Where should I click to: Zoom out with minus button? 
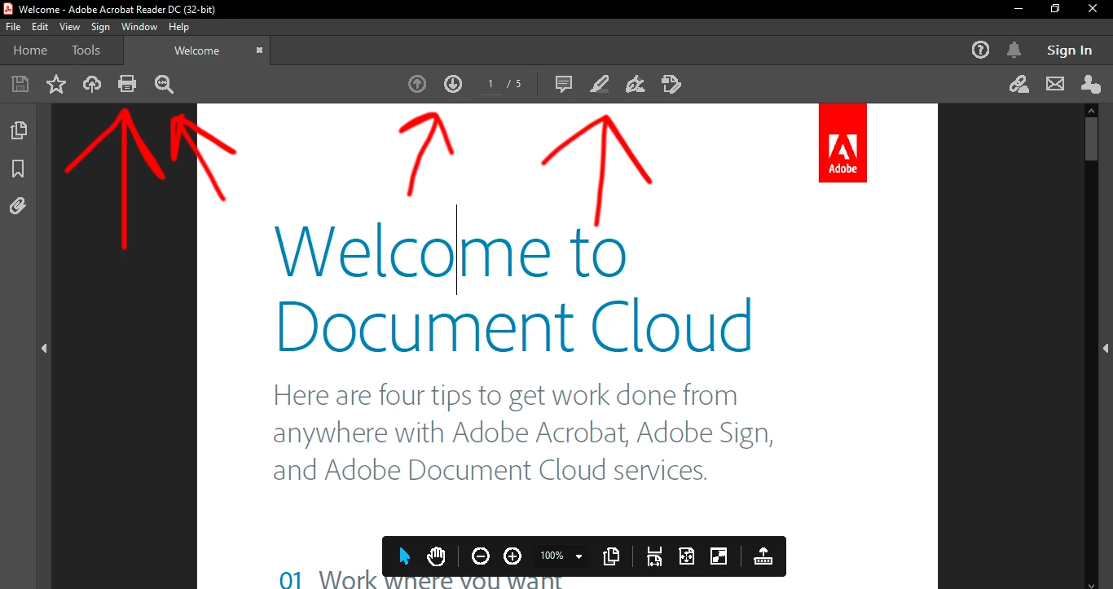point(481,556)
